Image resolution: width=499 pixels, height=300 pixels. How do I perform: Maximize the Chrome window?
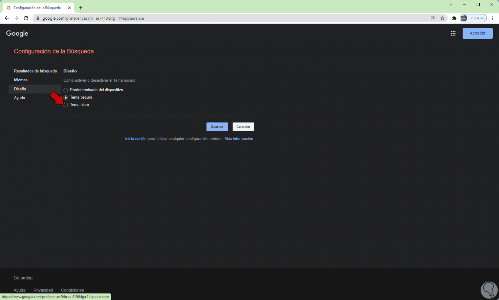click(478, 5)
